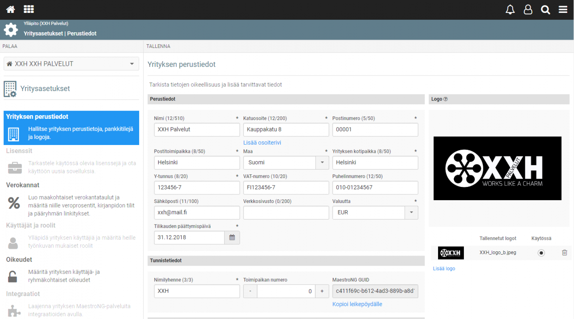Open the hamburger menu
Viewport: 574px width, 319px height.
[563, 10]
